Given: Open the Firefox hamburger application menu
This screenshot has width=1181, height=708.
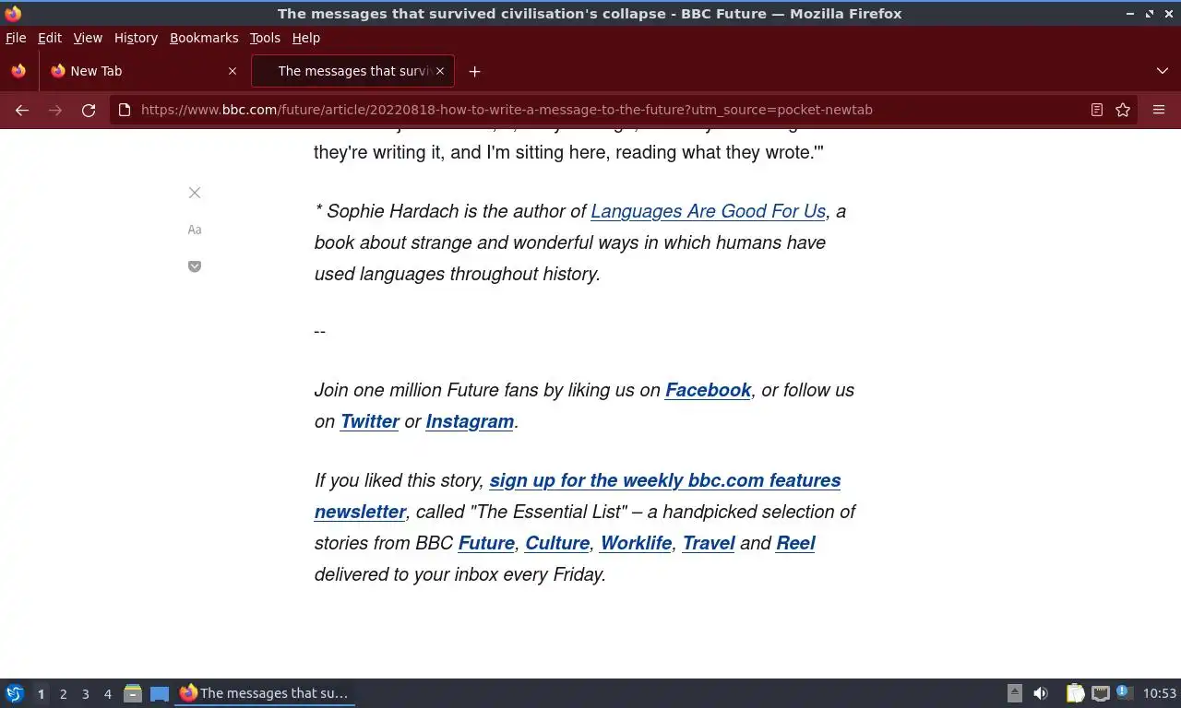Looking at the screenshot, I should (1159, 110).
